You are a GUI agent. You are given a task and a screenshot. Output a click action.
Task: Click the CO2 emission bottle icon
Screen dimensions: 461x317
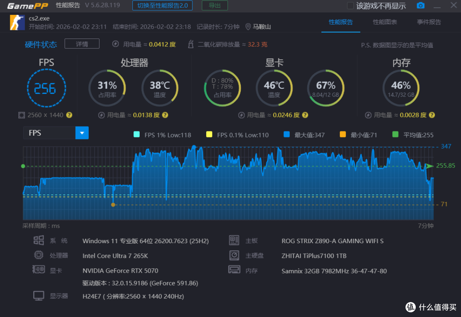click(x=191, y=44)
